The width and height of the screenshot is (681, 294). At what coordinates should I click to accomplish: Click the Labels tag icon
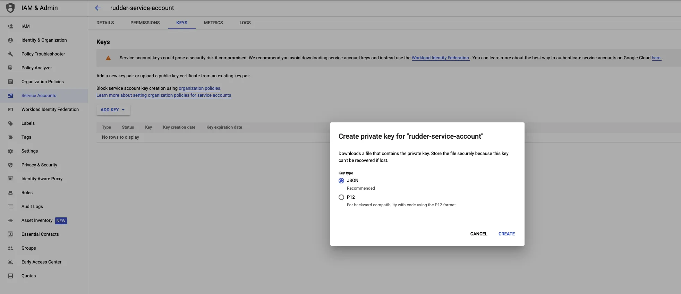click(10, 123)
